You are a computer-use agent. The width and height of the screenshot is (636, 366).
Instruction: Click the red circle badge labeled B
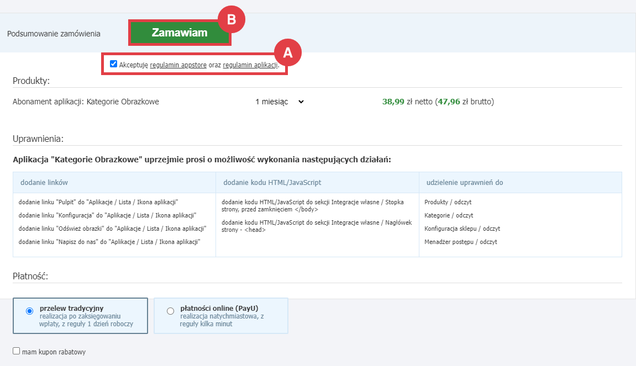point(232,19)
